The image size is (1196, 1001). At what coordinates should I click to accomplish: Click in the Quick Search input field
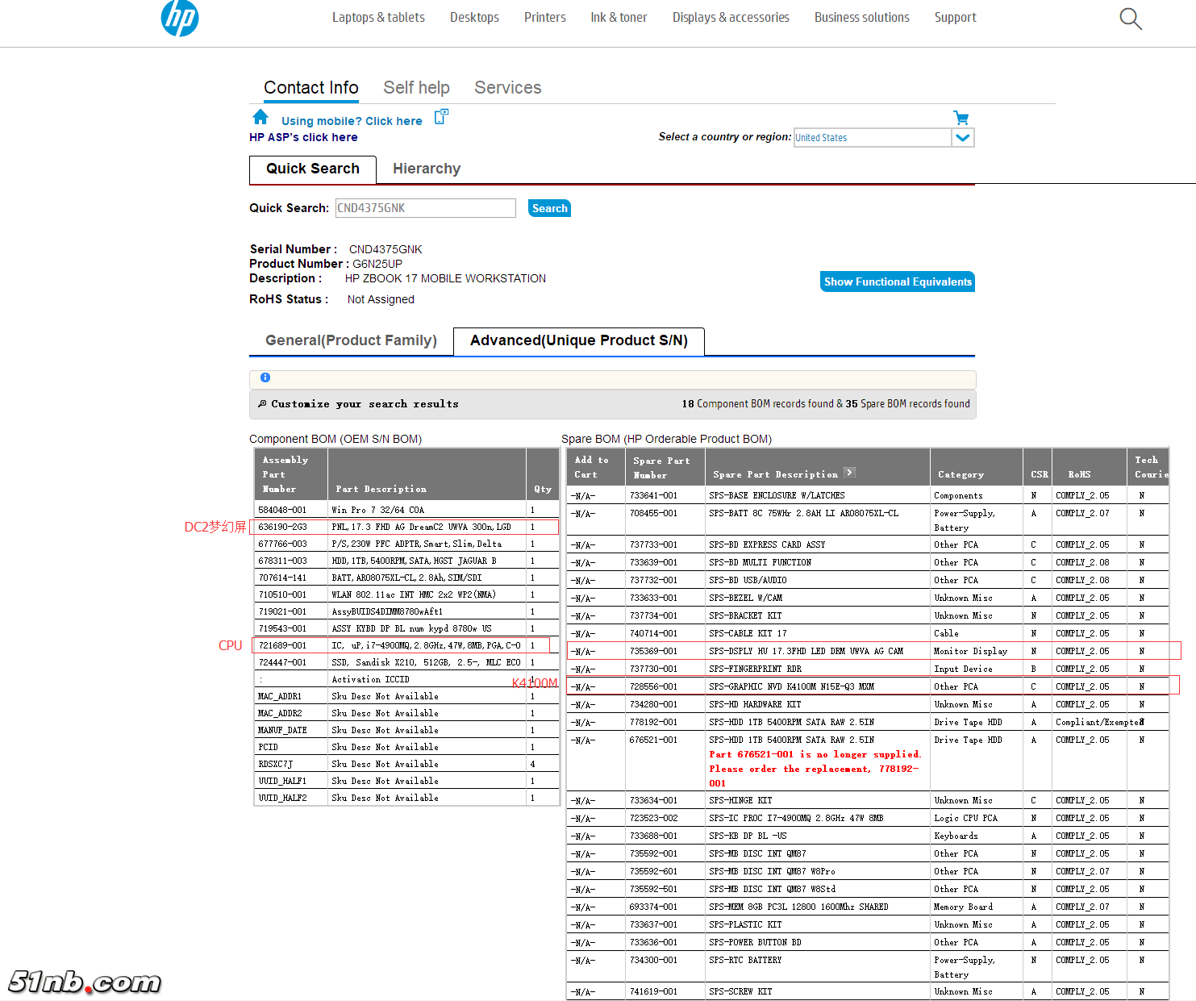(x=425, y=208)
